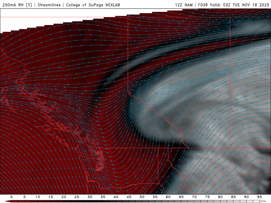This screenshot has height=203, width=271.
Task: Click the '90' colorbar scale label
Action: [x=246, y=197]
